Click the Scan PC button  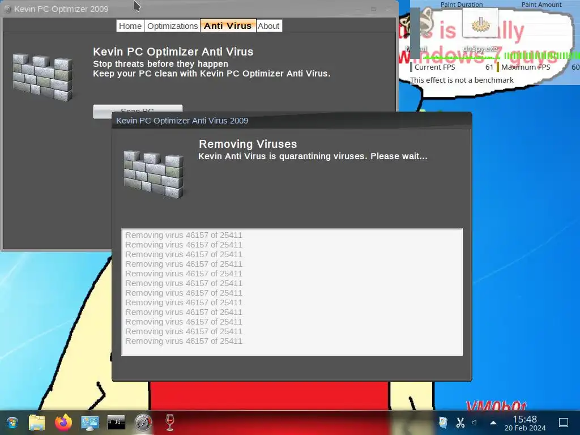point(138,112)
